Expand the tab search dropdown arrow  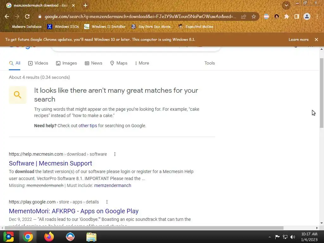click(x=286, y=5)
